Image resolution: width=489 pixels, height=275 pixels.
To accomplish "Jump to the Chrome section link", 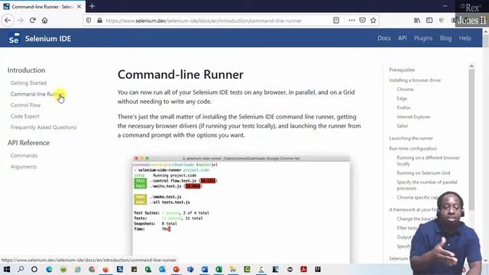I will (405, 89).
